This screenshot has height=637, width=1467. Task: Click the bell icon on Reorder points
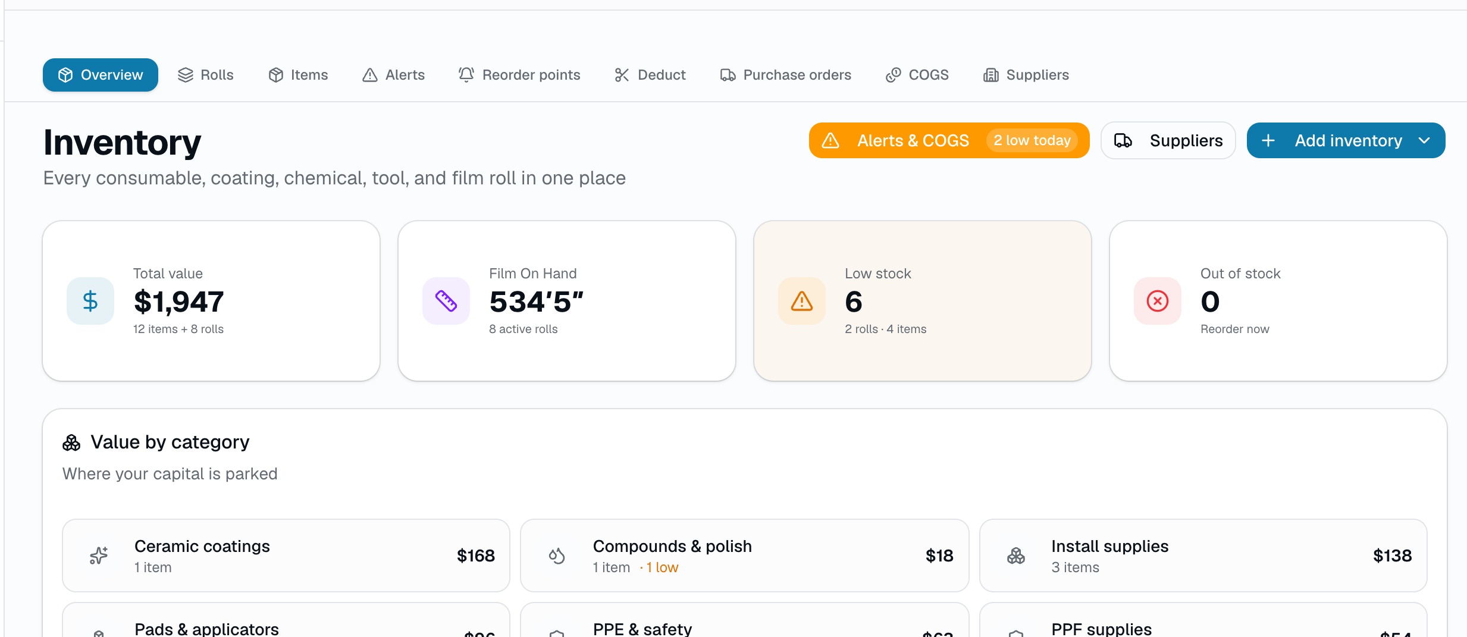(466, 74)
